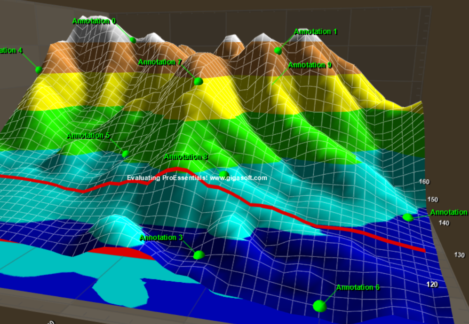Click the Annotation 4 marker near the left peak
Screen dimensions: 469x324
38,69
